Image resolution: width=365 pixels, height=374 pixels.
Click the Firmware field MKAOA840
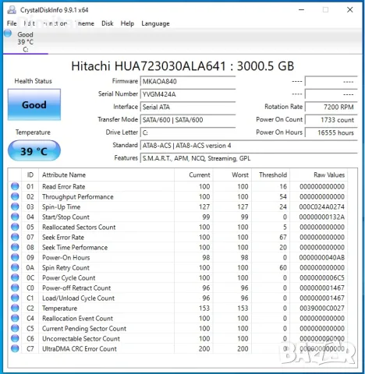188,82
